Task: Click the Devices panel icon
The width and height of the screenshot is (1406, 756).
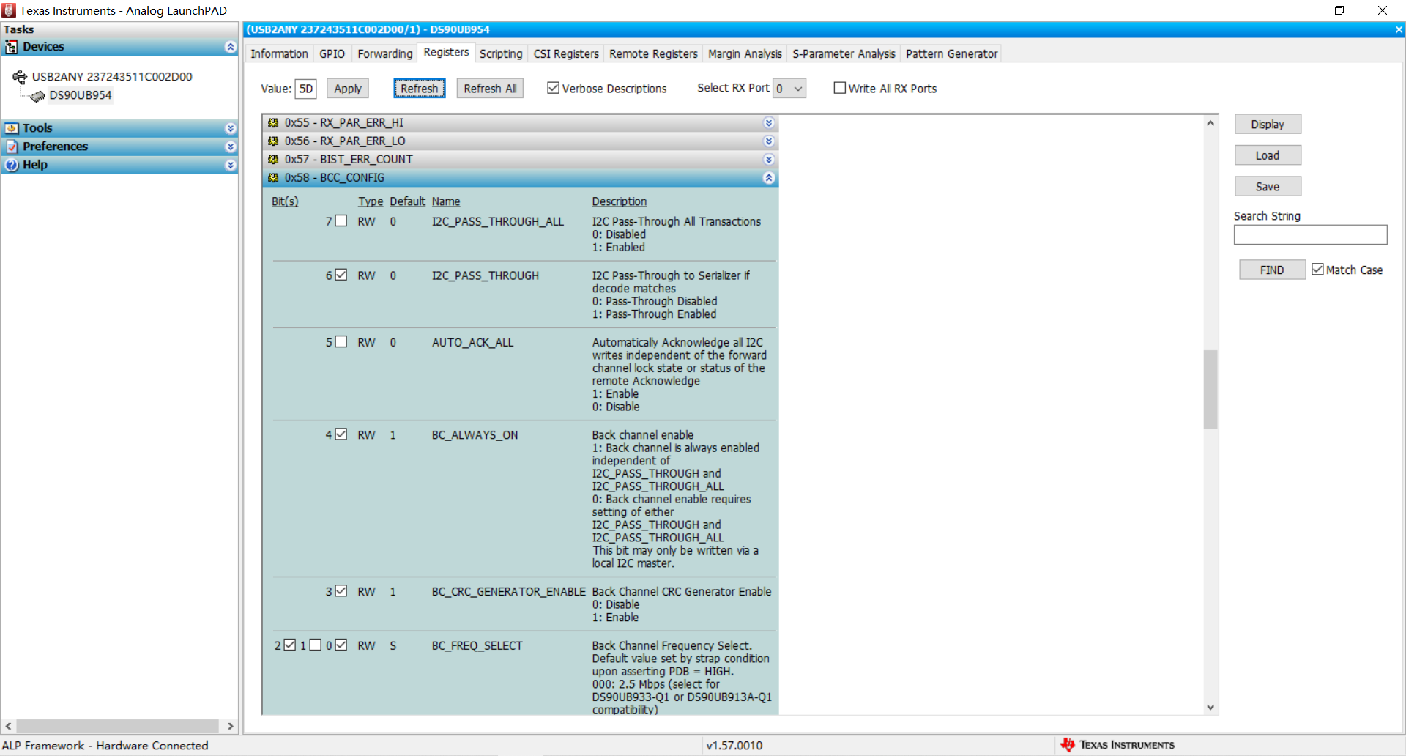Action: 11,47
